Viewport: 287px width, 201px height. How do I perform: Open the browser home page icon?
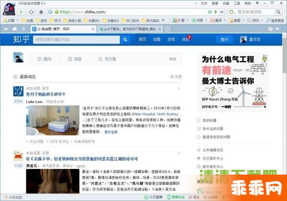tap(41, 12)
